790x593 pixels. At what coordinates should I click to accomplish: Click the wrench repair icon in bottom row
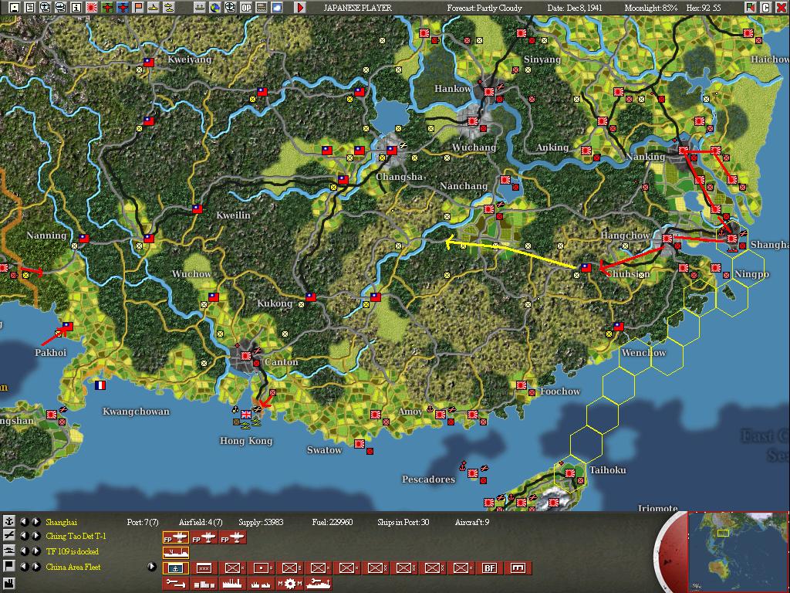(x=175, y=584)
